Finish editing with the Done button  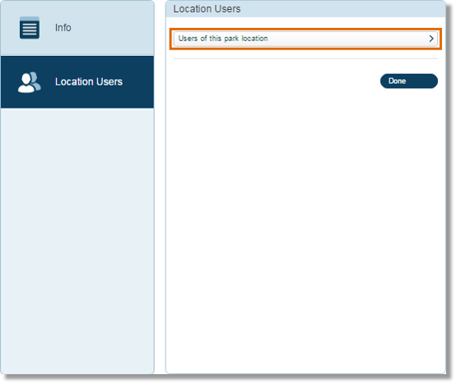point(408,81)
